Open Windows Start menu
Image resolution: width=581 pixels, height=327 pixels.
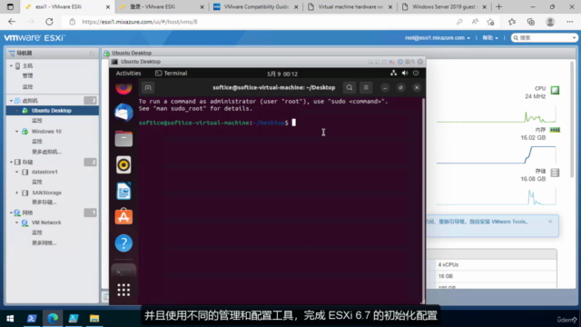pos(10,318)
